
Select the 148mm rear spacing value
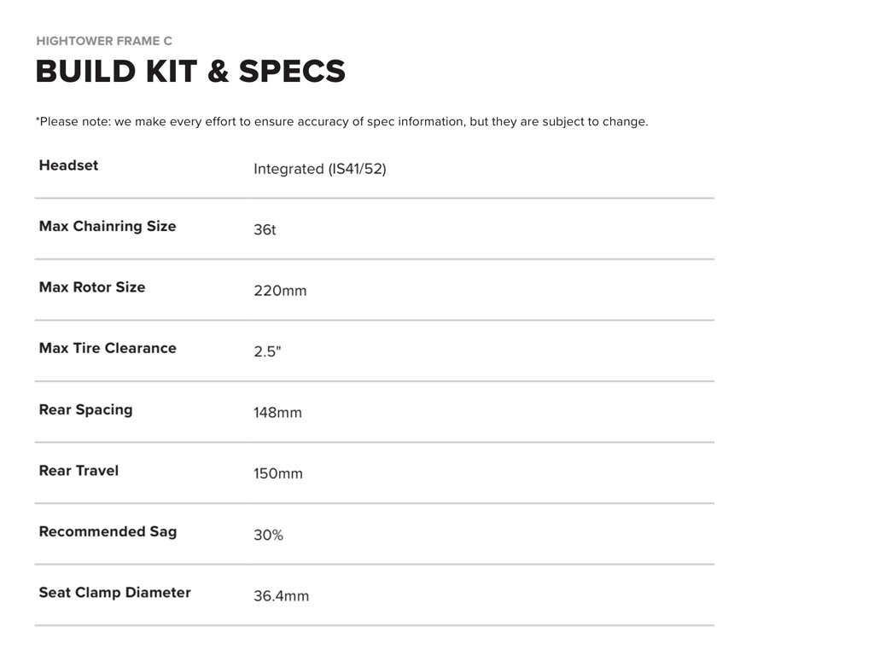click(277, 413)
